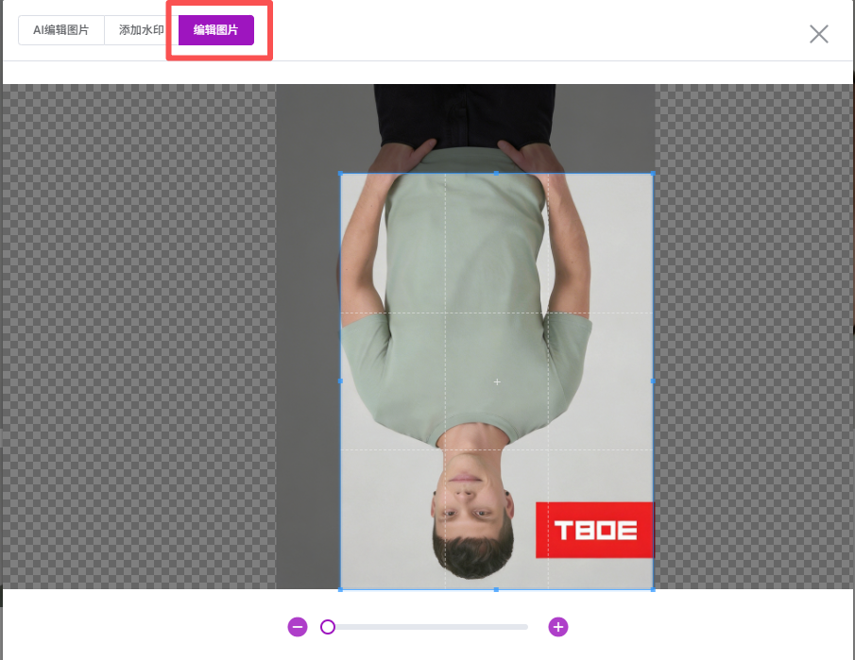855x660 pixels.
Task: Click the zoom slider's circular handle
Action: (x=328, y=627)
